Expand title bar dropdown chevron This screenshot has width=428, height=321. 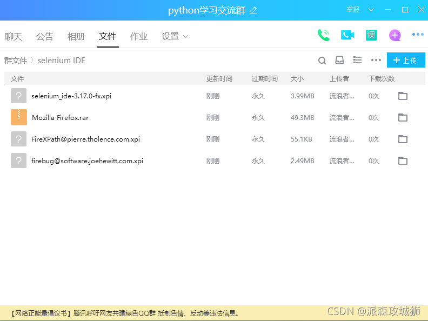pos(371,10)
